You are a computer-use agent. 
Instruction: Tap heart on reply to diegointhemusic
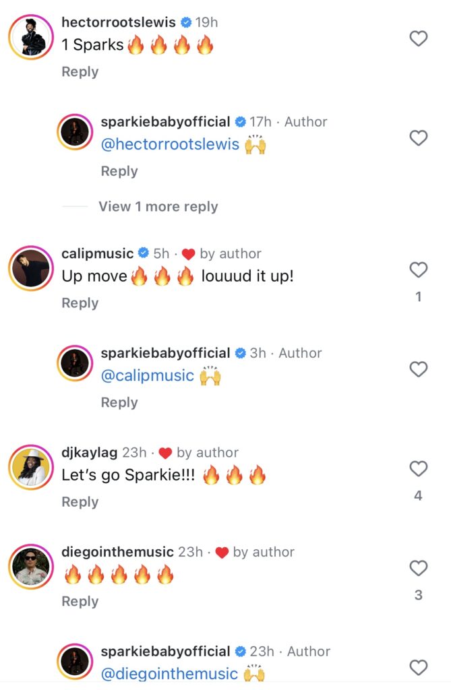point(419,668)
